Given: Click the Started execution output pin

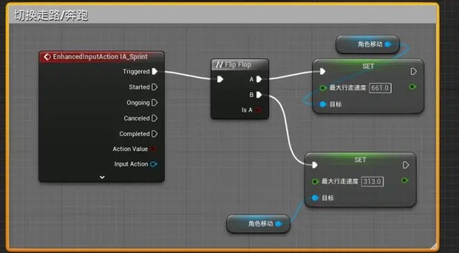Looking at the screenshot, I should (x=155, y=87).
